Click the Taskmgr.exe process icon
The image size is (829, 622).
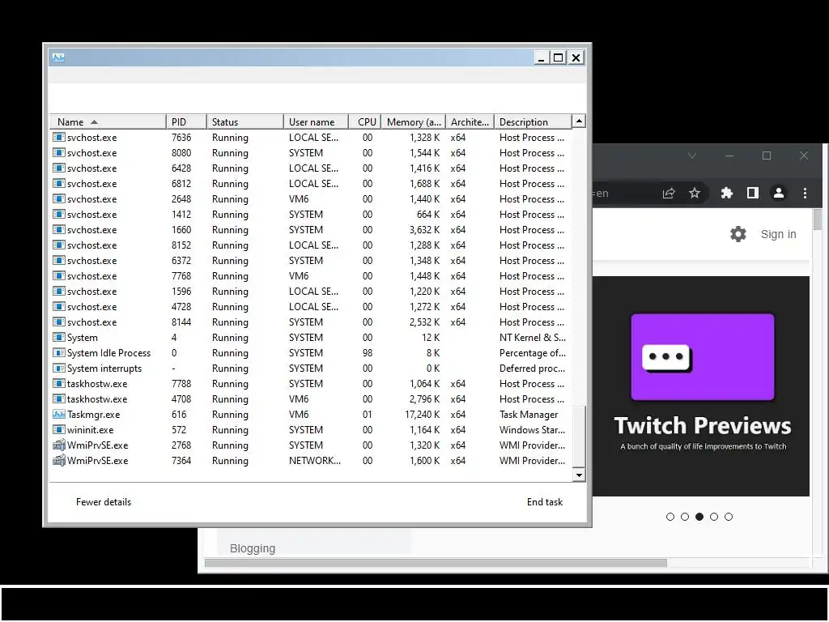click(58, 414)
